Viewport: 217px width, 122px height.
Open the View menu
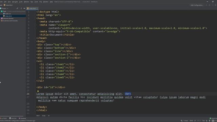tap(9, 2)
